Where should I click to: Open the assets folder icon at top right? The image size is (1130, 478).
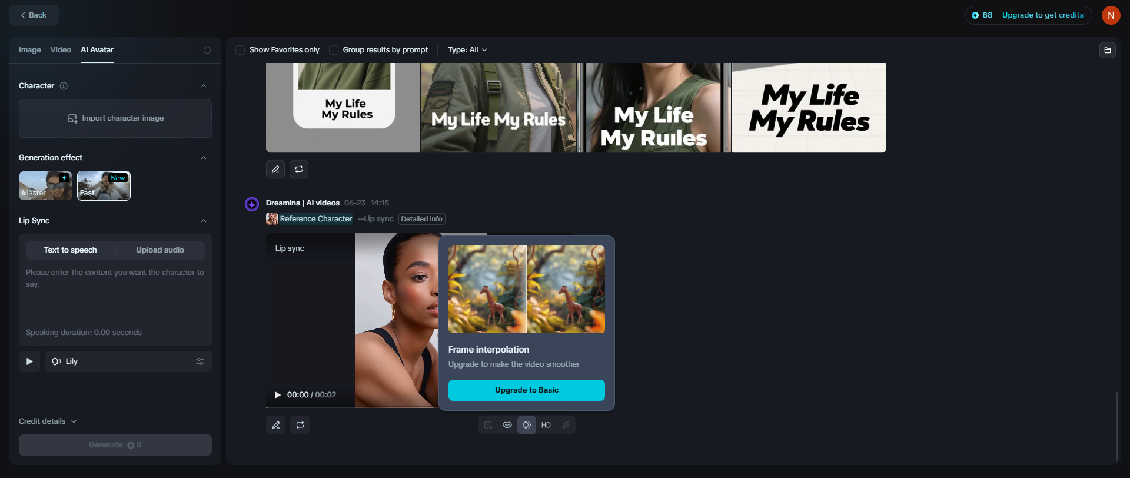coord(1108,50)
